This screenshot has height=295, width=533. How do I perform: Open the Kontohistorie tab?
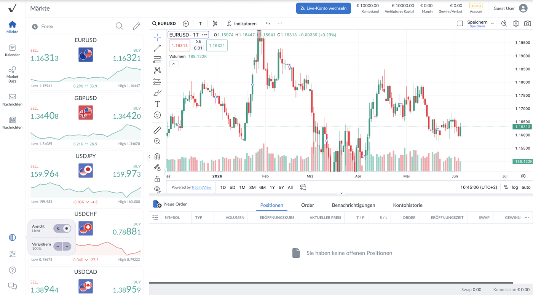point(408,205)
